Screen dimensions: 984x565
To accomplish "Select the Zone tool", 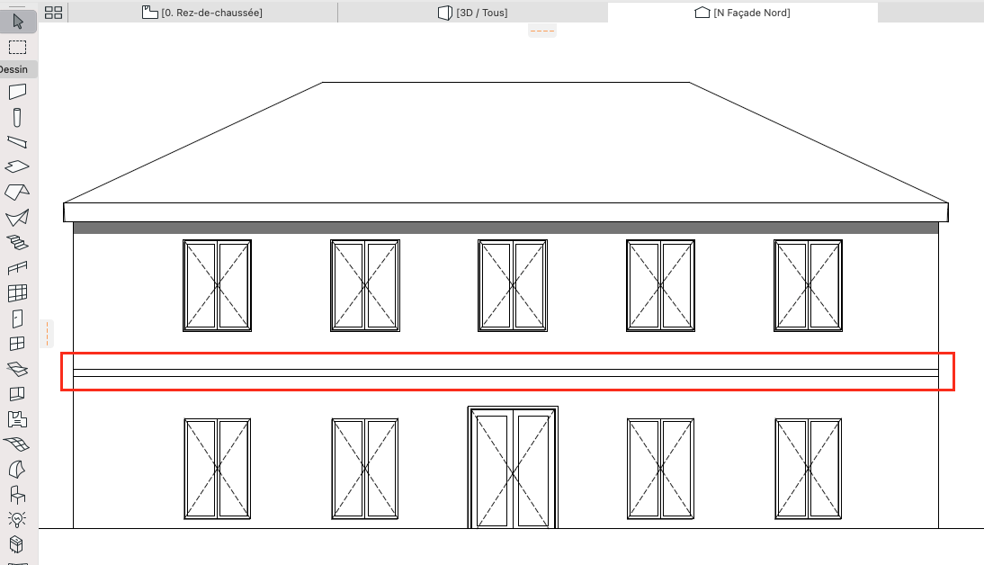I will [18, 418].
